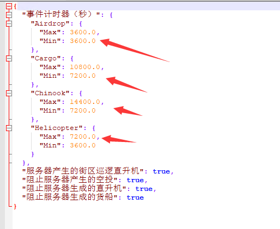Click true value after 阻止服务器生成的直升机
This screenshot has height=229, width=280.
click(144, 189)
